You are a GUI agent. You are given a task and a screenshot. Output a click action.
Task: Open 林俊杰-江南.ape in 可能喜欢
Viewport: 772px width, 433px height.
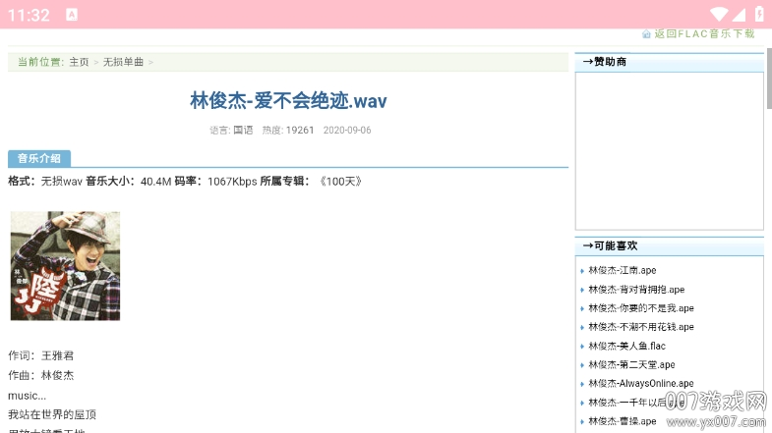tap(623, 270)
